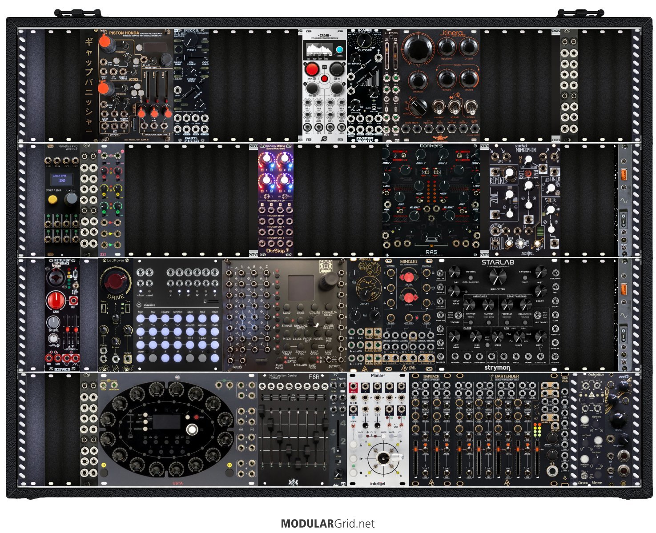Click the central joystick on Planar2

(x=384, y=457)
